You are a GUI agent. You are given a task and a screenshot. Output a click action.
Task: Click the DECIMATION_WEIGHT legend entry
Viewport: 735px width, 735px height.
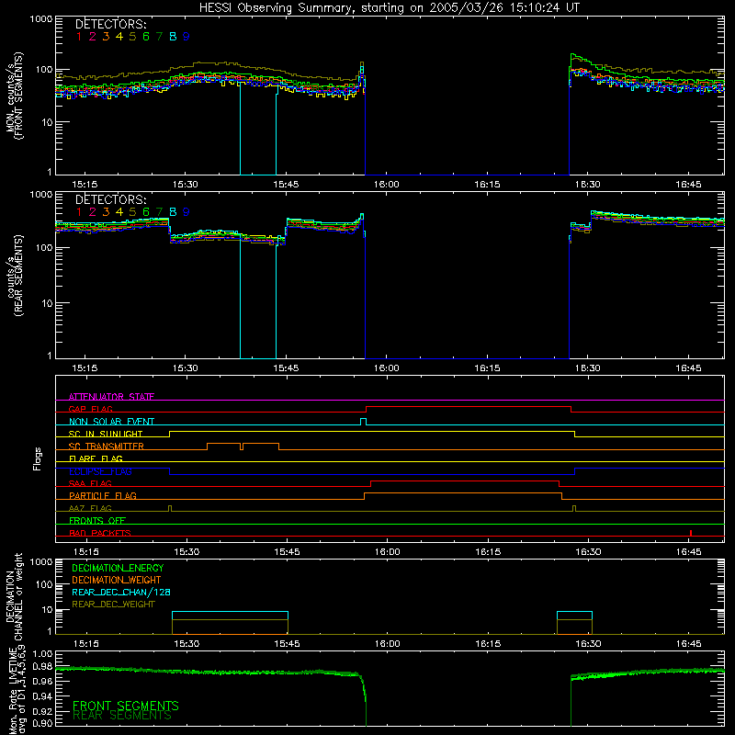pos(117,581)
